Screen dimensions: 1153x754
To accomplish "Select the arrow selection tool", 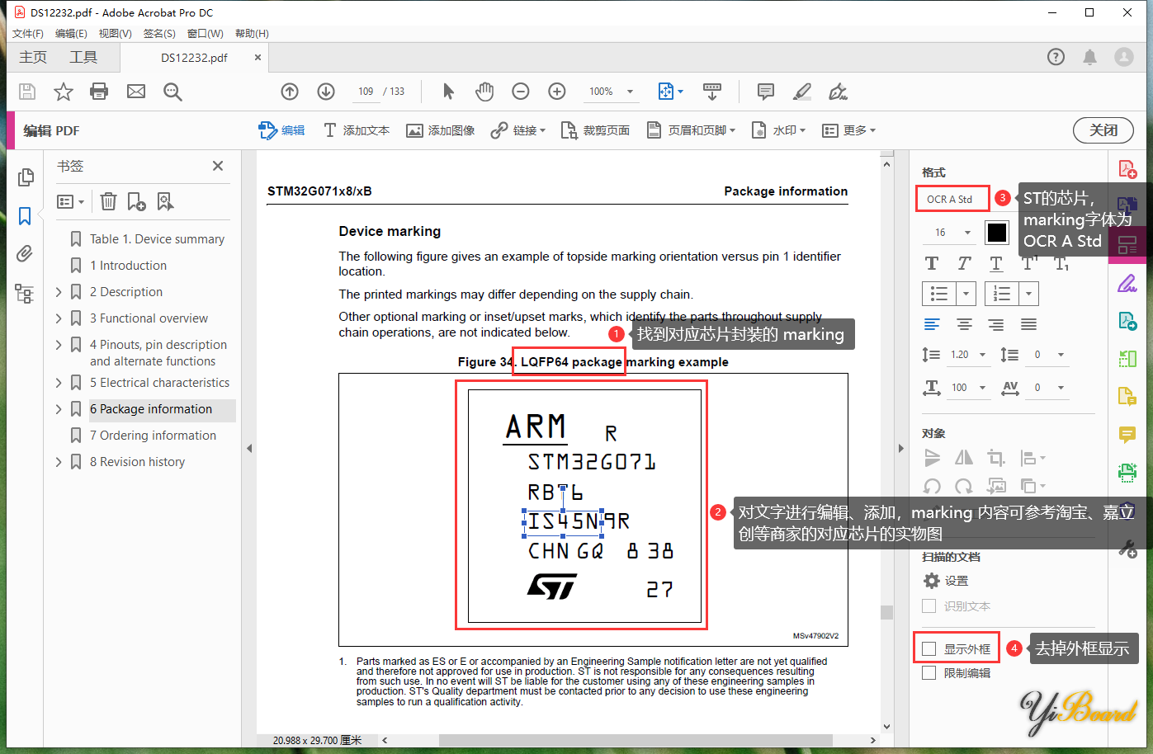I will tap(448, 92).
